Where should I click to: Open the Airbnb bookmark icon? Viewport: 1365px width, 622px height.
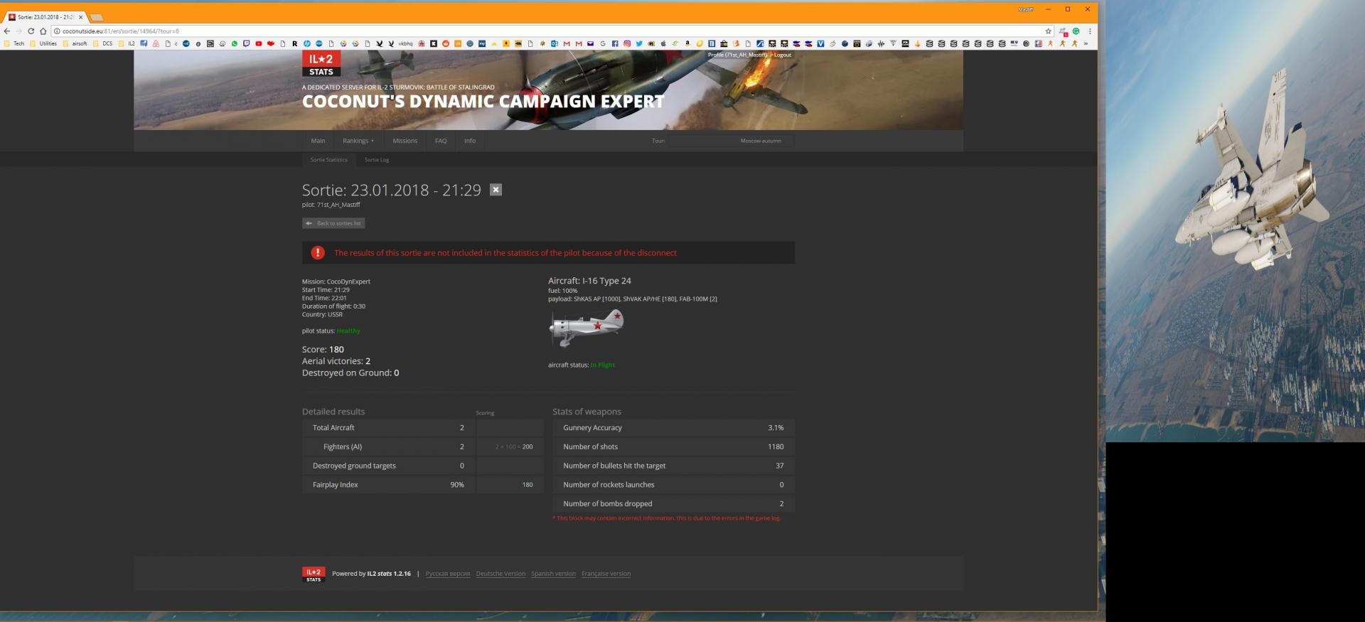156,43
